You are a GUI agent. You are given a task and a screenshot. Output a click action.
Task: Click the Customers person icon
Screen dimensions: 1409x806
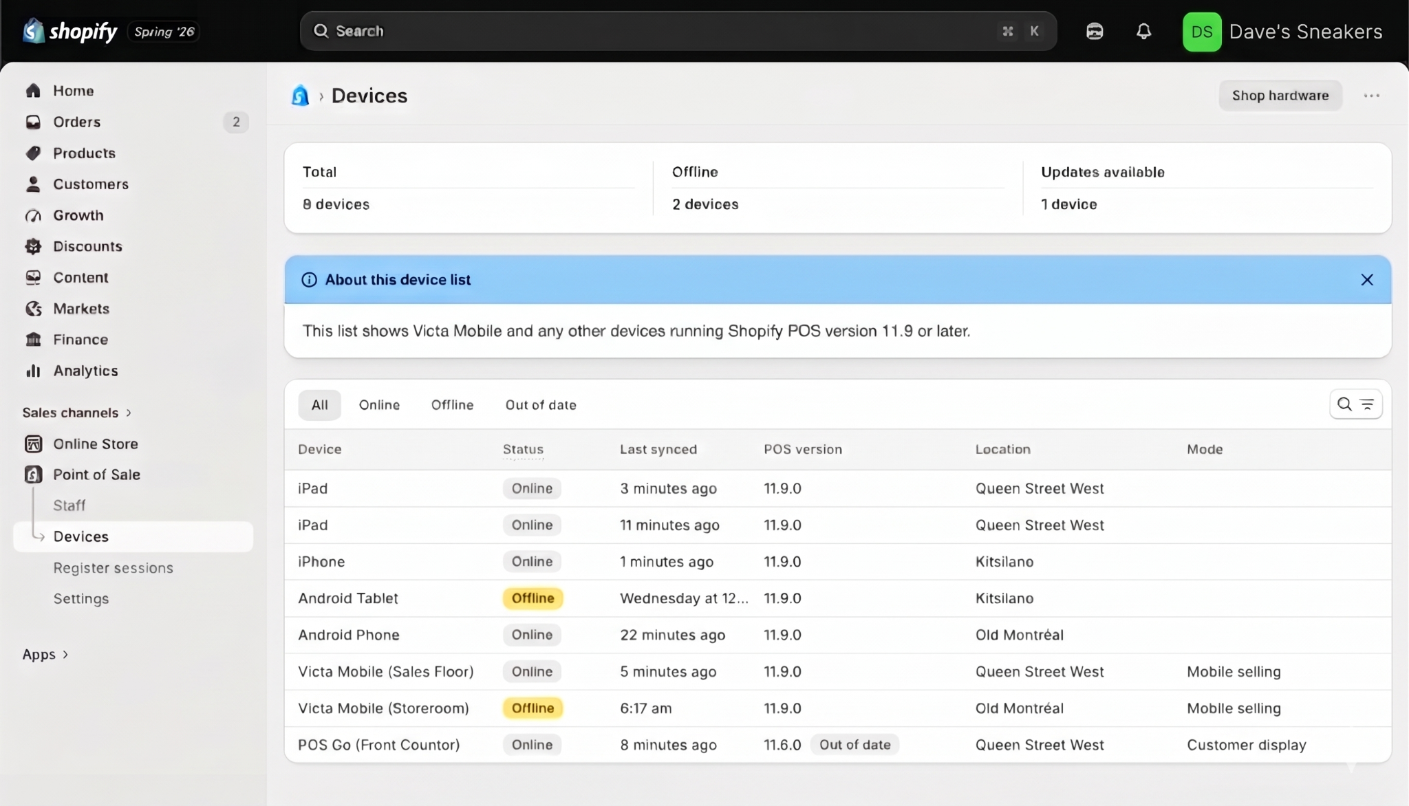point(33,184)
